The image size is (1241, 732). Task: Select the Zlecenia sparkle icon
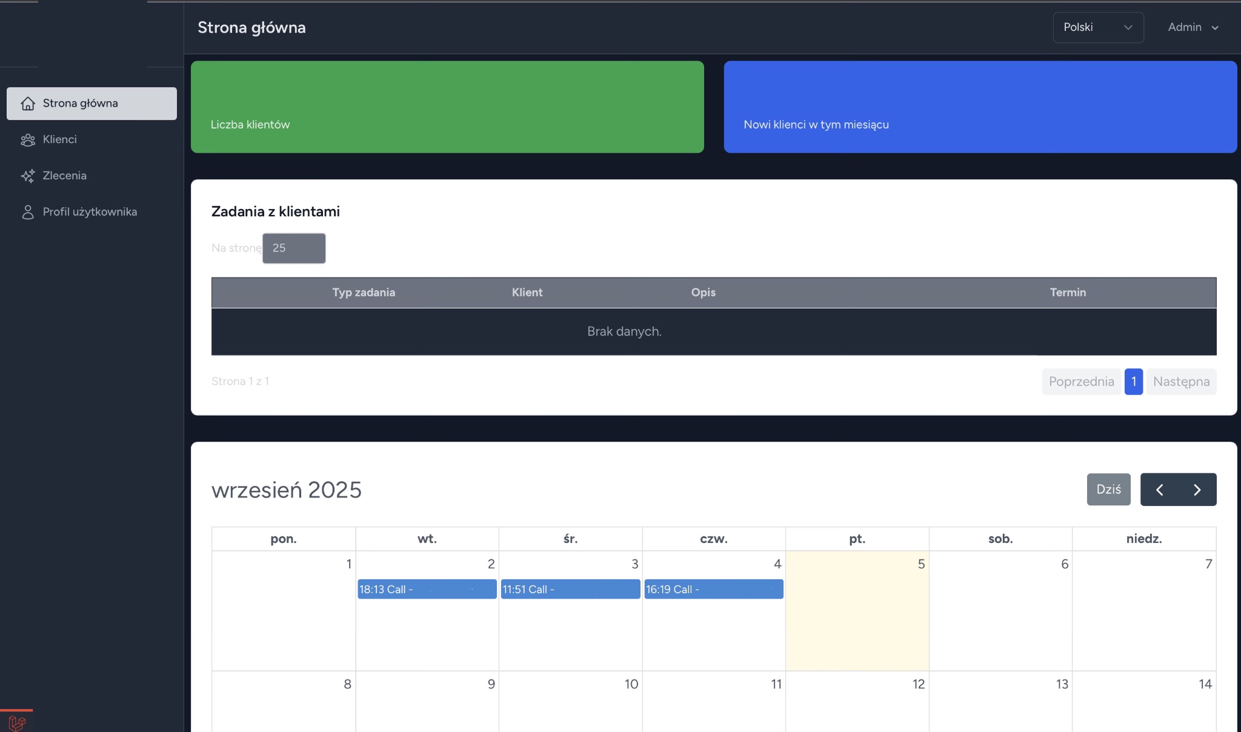click(28, 176)
